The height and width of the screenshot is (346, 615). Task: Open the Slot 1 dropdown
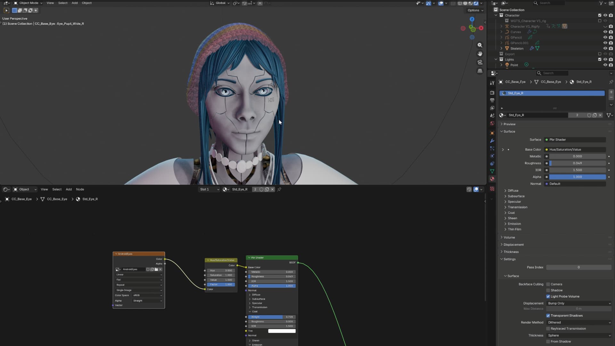point(209,189)
